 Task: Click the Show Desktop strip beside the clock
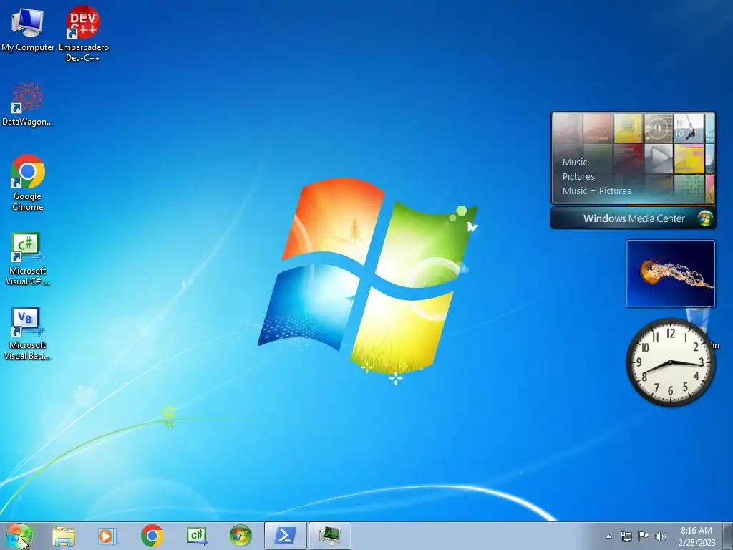tap(728, 536)
